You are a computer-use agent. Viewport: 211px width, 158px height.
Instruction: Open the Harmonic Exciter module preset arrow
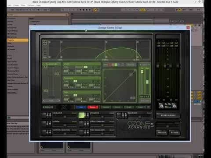50,132
